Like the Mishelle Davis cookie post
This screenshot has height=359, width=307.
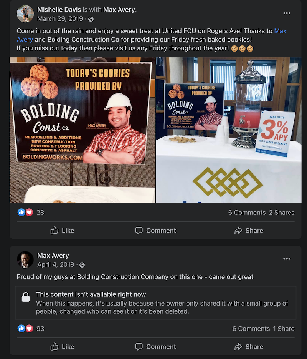click(62, 230)
